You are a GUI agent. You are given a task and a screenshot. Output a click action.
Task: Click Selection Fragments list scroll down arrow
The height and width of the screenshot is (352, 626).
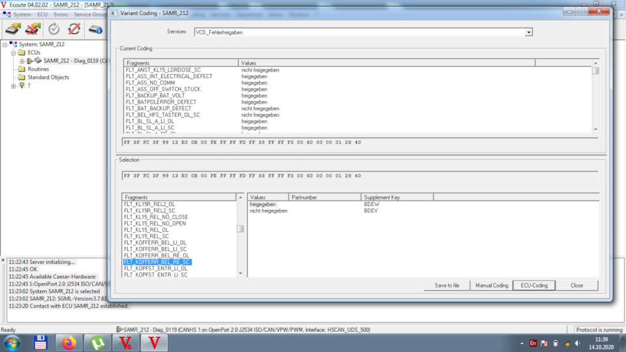[241, 273]
